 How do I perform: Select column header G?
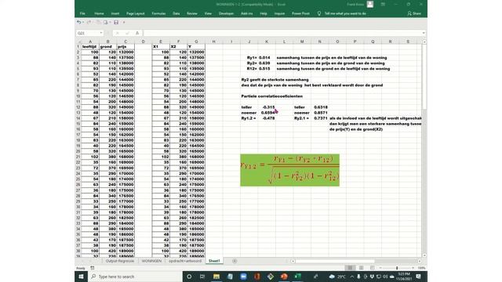[196, 42]
